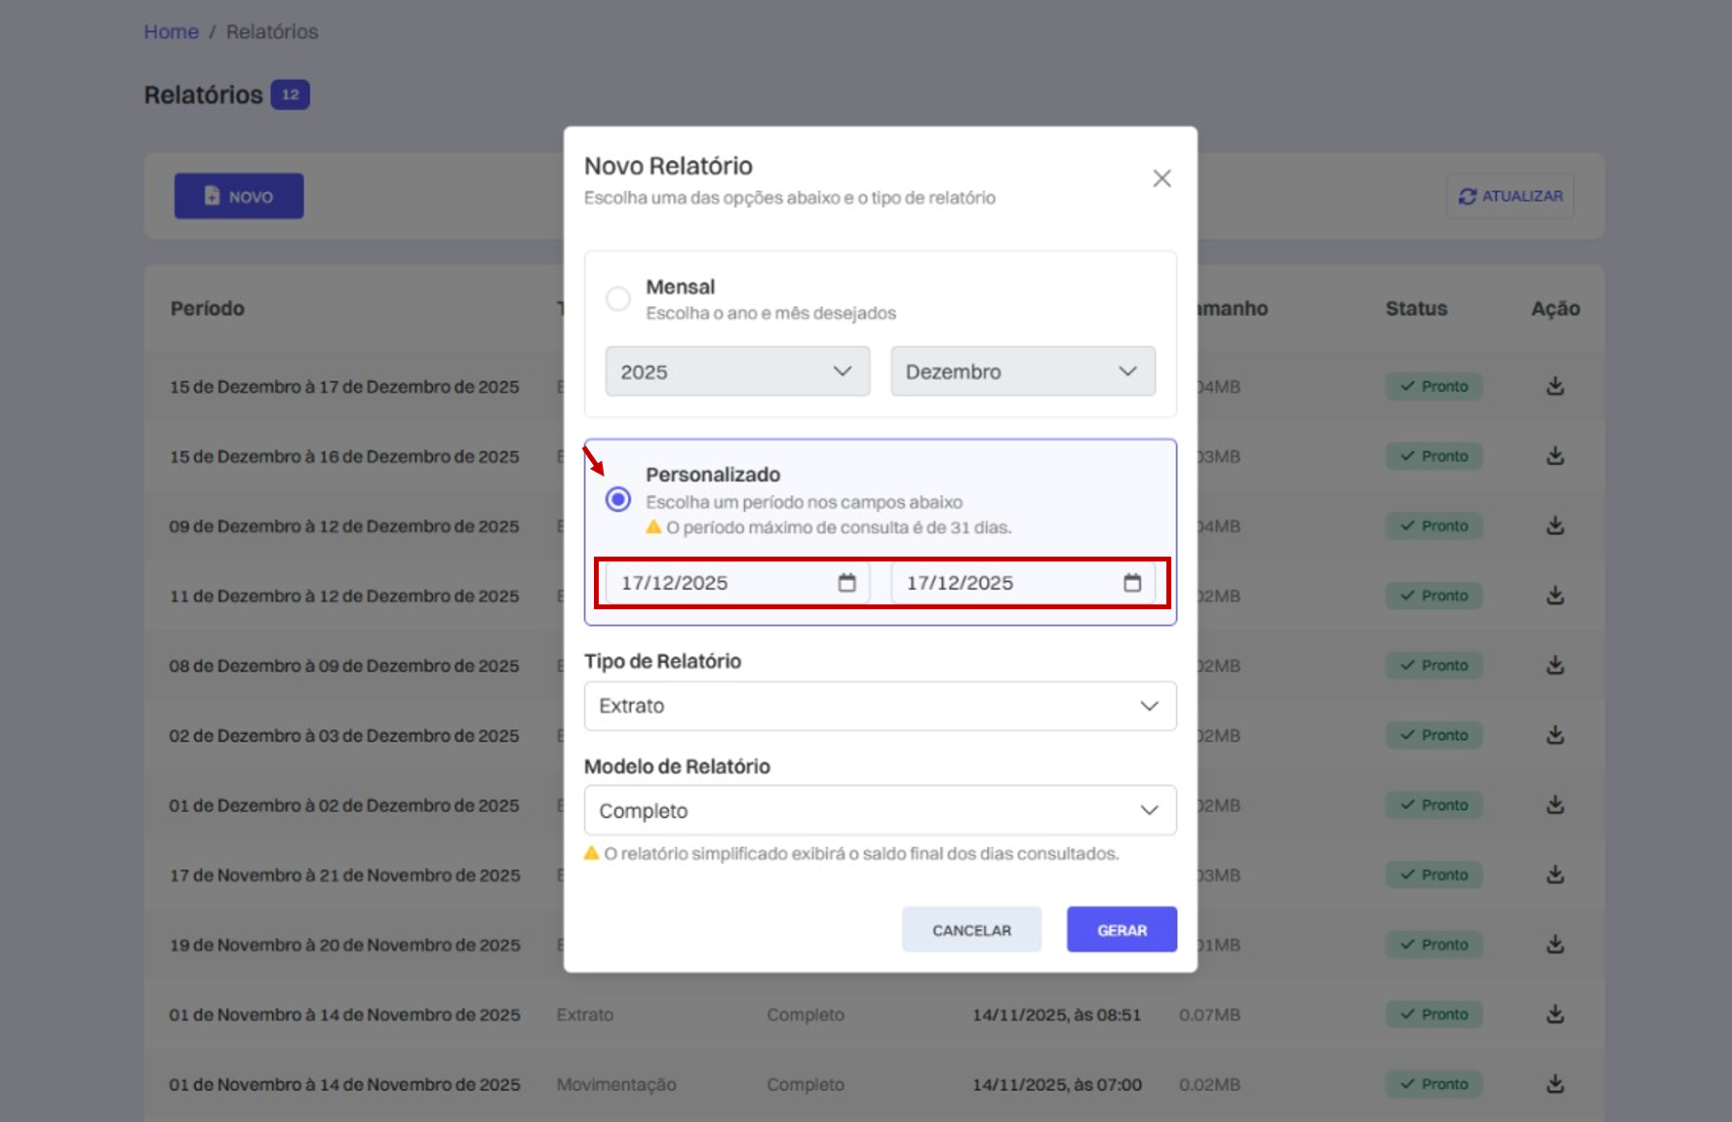Click the Novo report button

point(239,196)
